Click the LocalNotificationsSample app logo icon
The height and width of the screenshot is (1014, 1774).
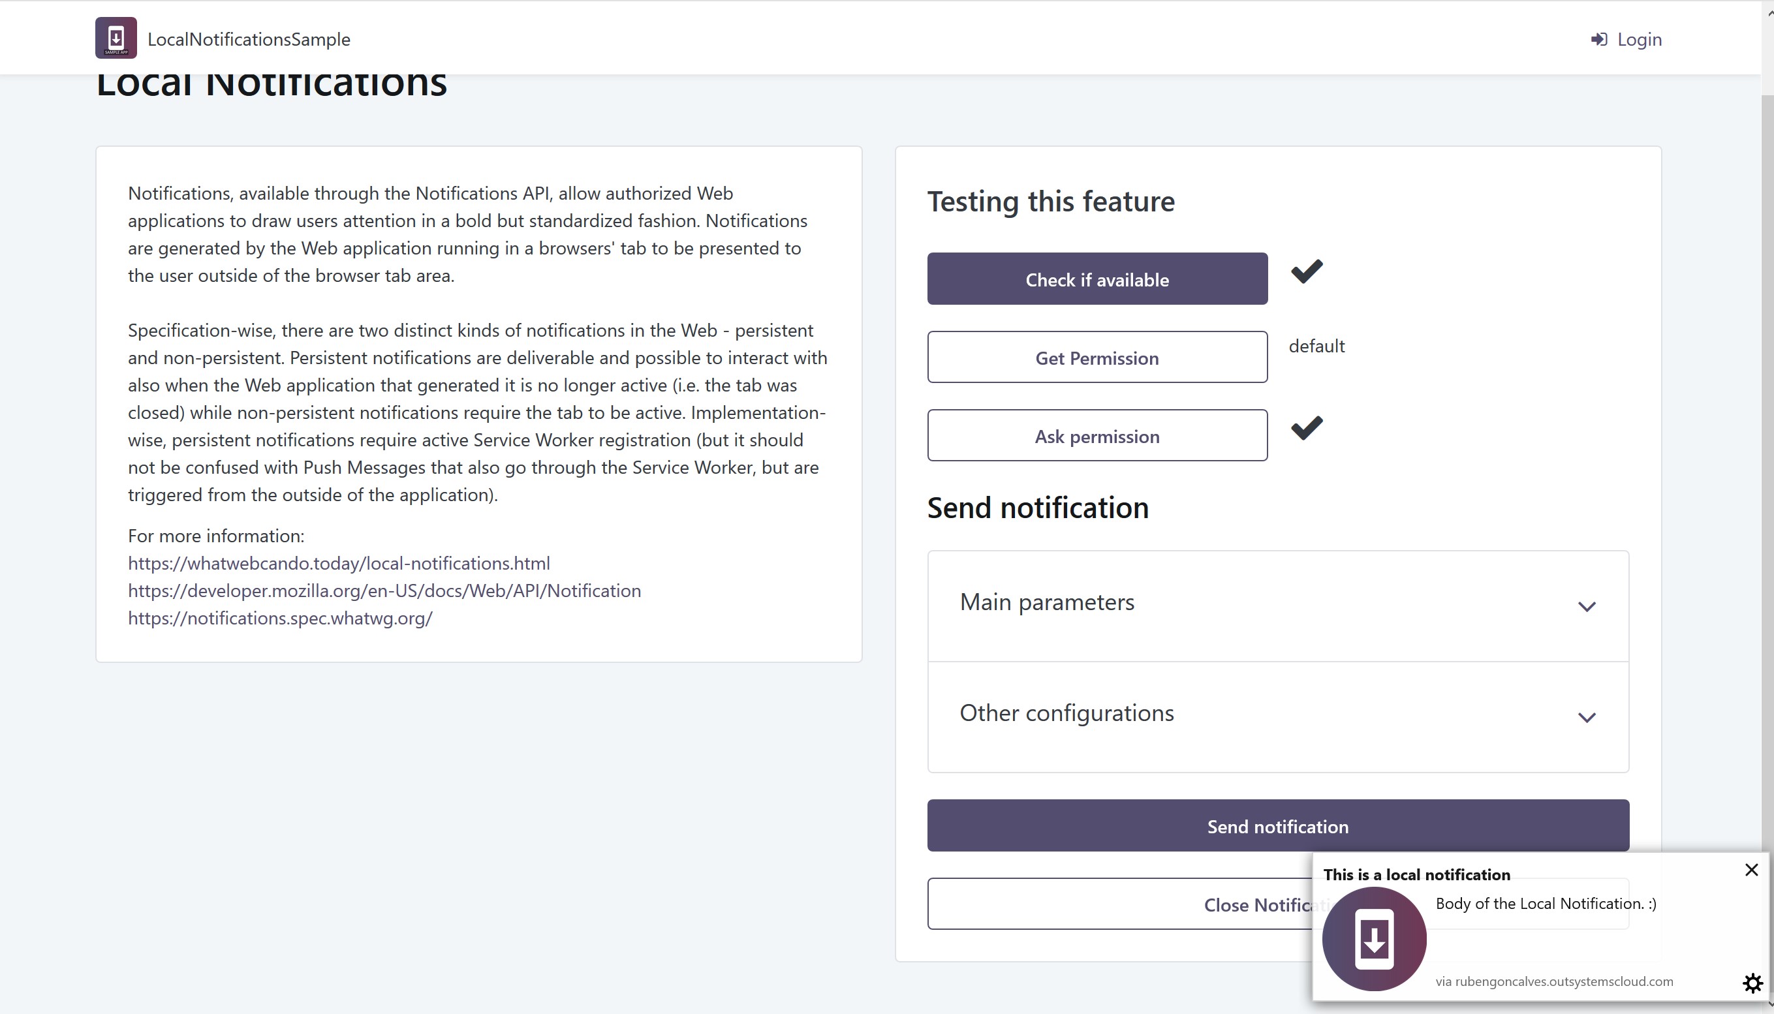tap(115, 38)
